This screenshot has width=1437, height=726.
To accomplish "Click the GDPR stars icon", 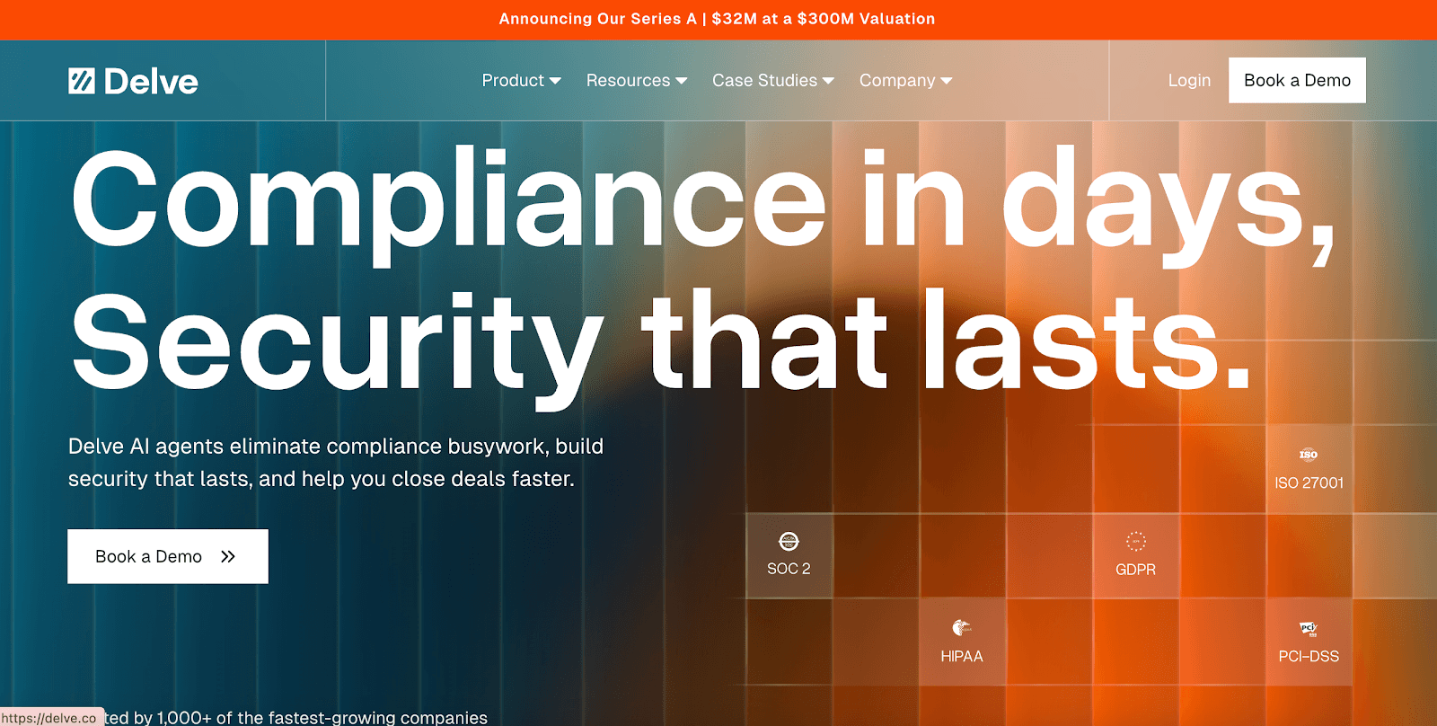I will tap(1136, 541).
